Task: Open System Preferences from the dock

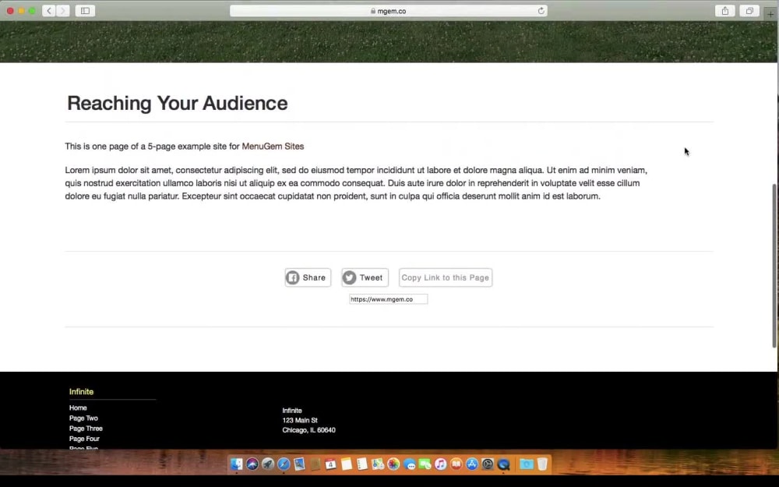Action: 488,464
